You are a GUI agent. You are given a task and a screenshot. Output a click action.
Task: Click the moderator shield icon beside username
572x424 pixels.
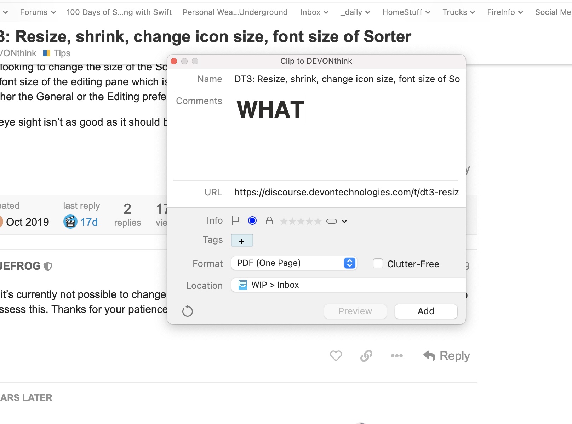pyautogui.click(x=48, y=266)
